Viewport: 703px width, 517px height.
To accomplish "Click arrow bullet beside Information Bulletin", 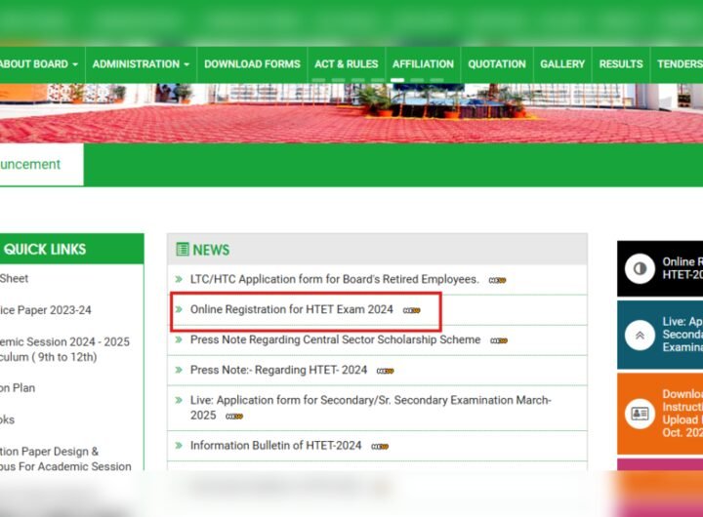I will [x=179, y=446].
